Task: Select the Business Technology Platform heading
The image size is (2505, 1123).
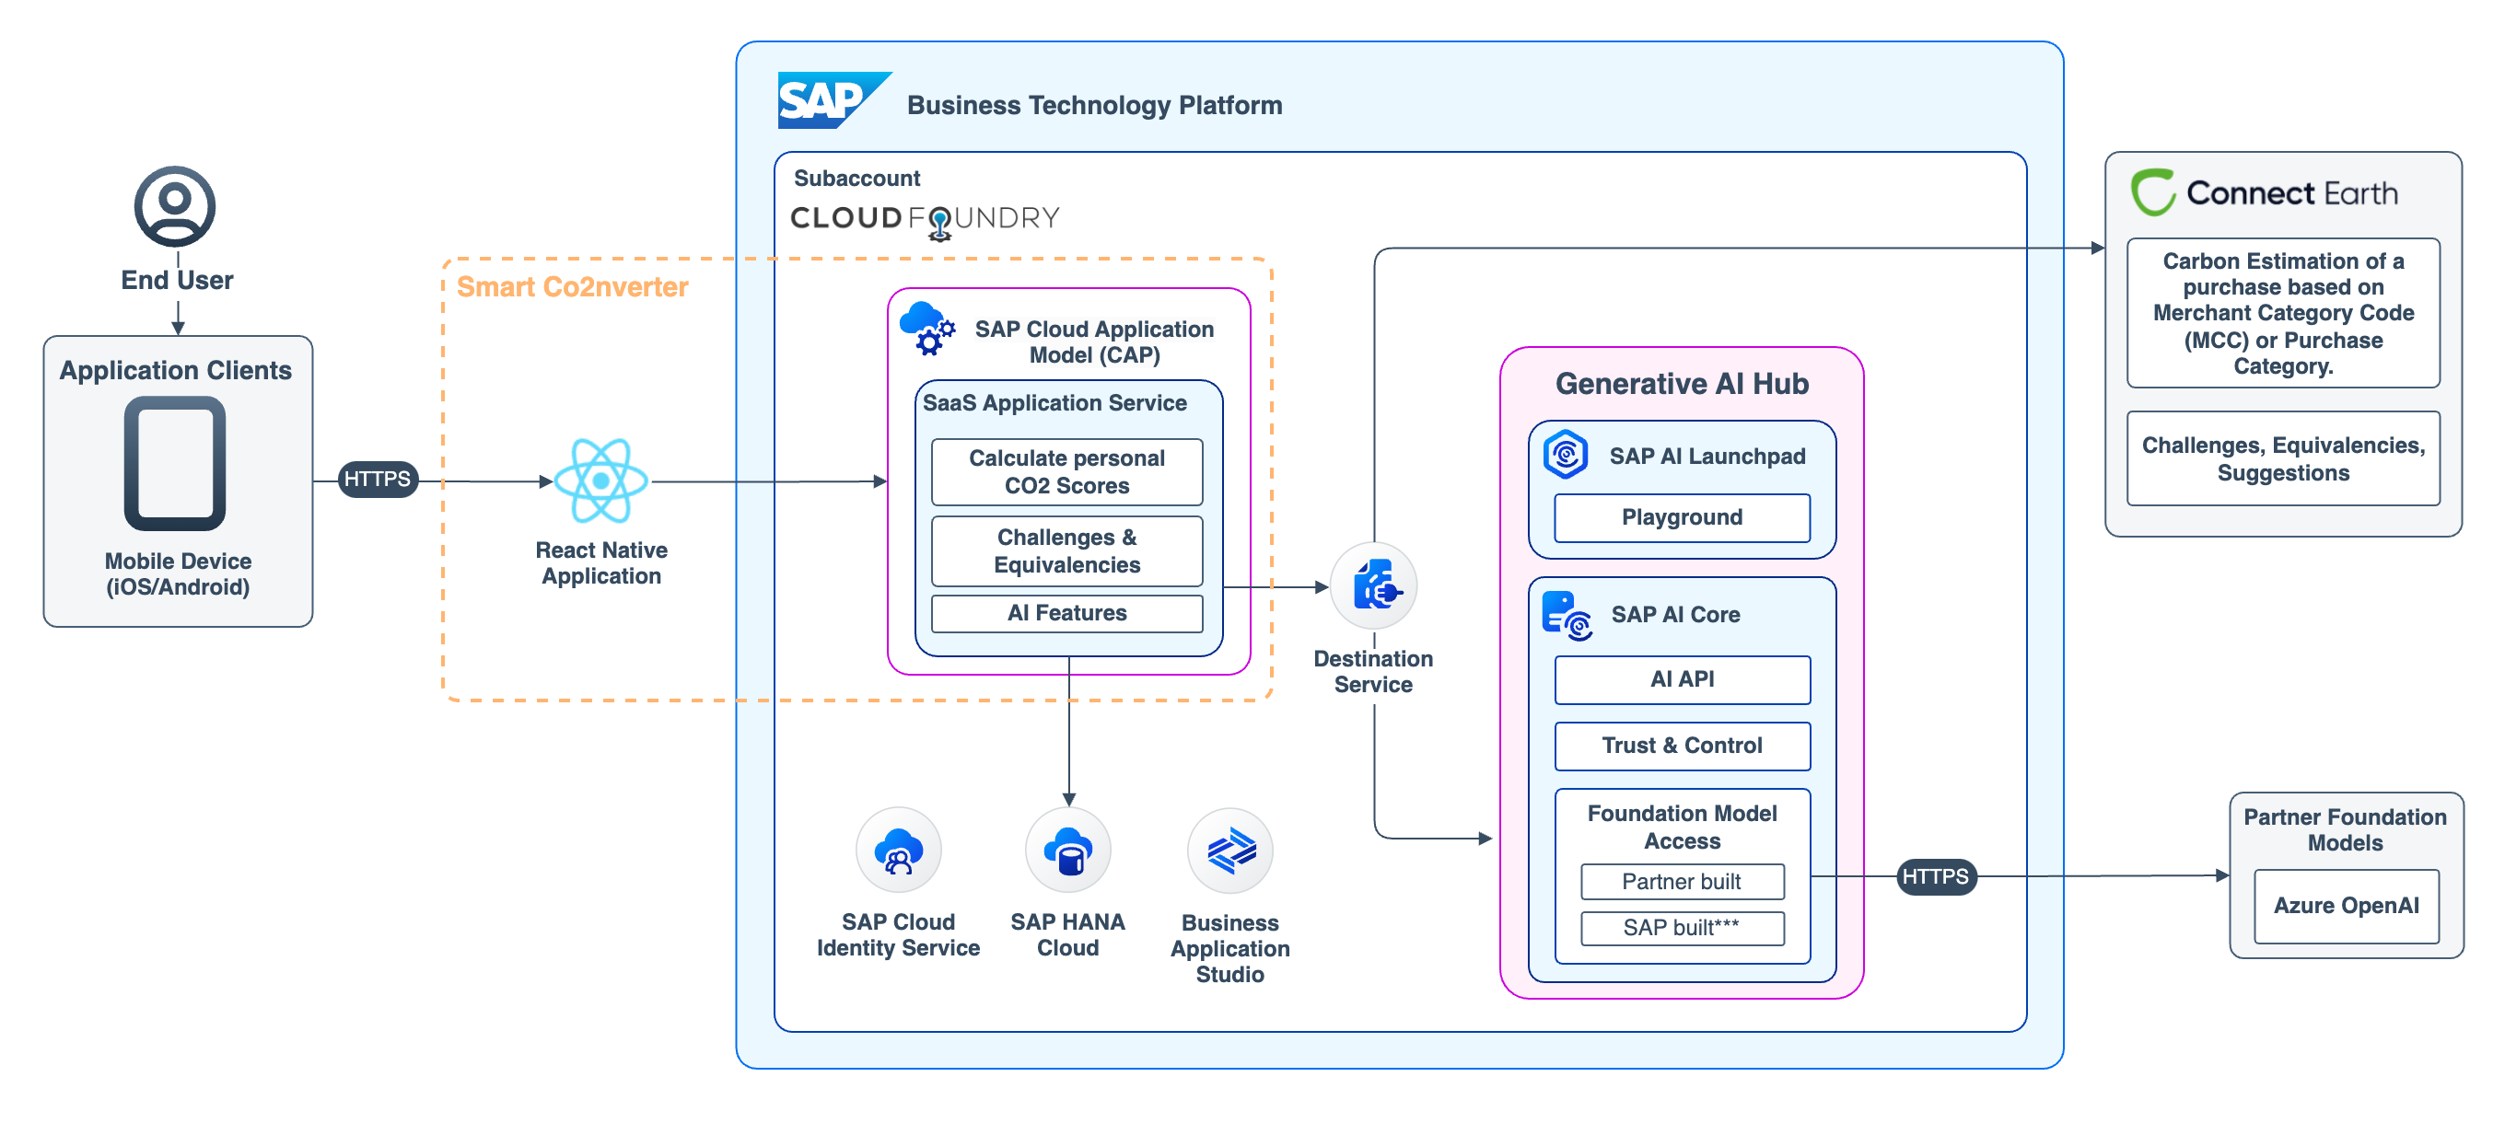Action: 1094,105
